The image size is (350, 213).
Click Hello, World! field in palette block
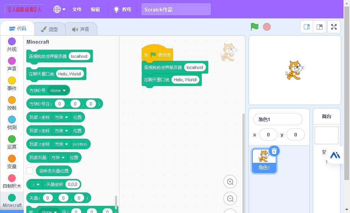pyautogui.click(x=70, y=74)
